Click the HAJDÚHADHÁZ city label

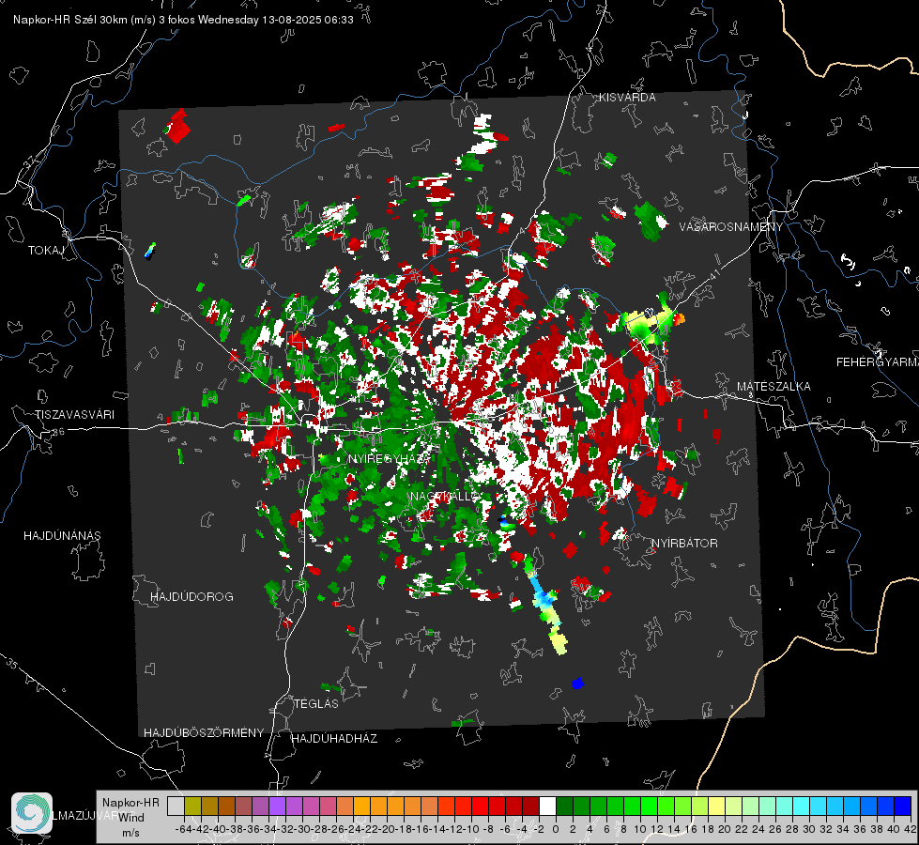[334, 739]
